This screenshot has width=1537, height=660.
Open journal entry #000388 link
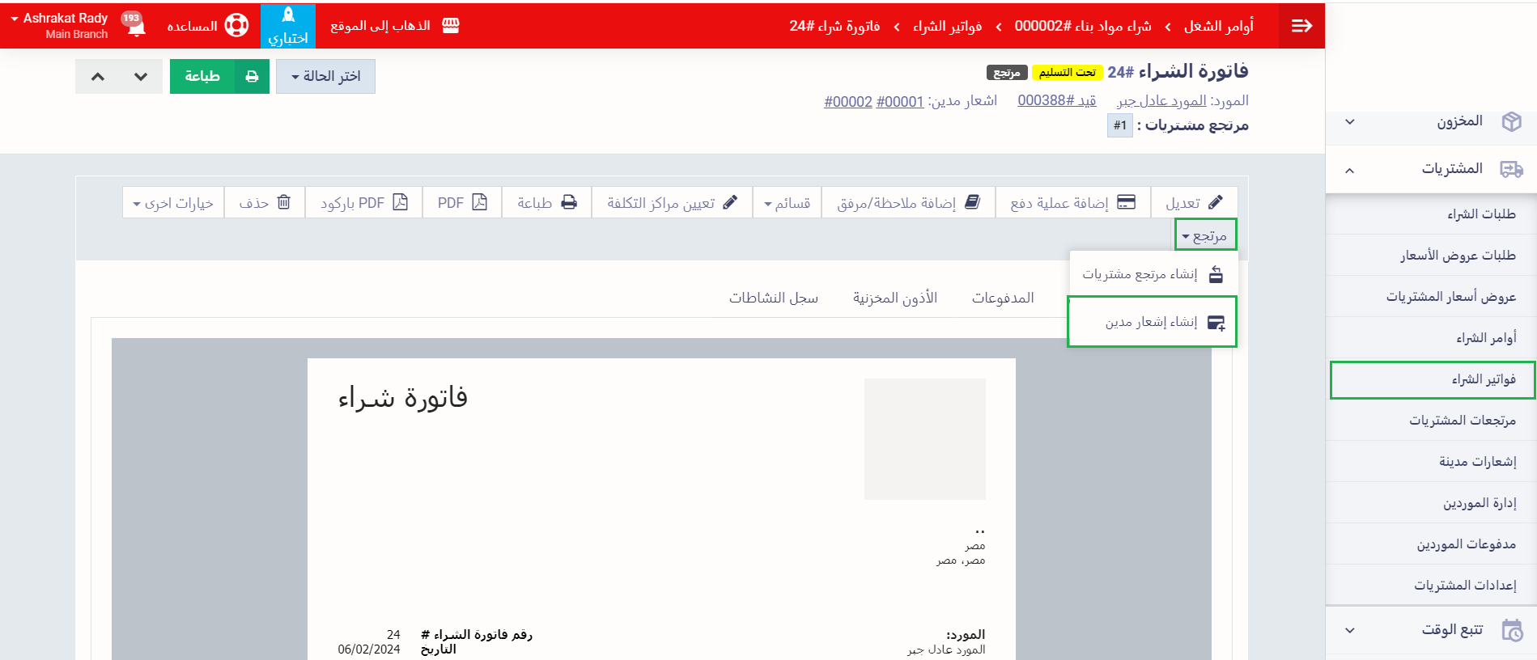point(1056,100)
